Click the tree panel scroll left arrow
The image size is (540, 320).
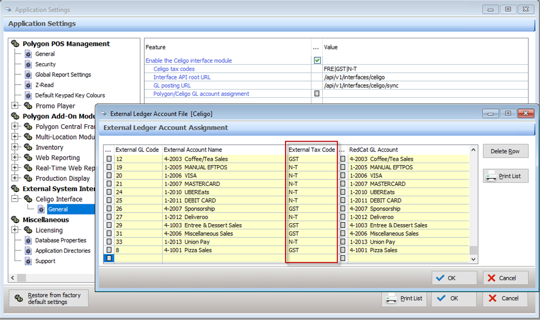click(13, 278)
